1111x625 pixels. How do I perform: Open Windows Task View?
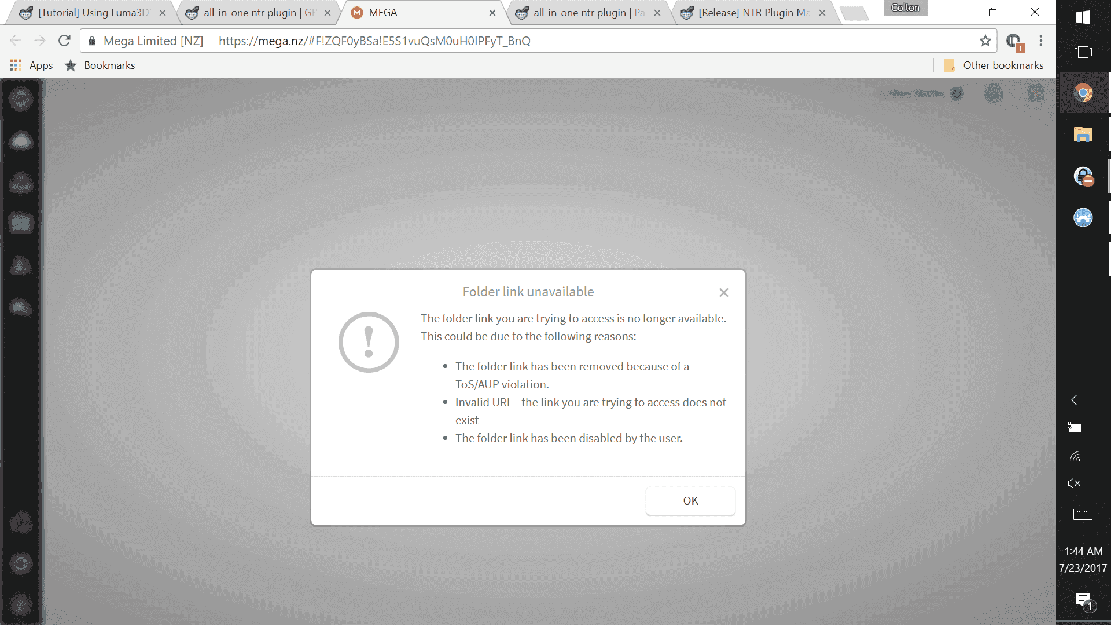pyautogui.click(x=1083, y=53)
